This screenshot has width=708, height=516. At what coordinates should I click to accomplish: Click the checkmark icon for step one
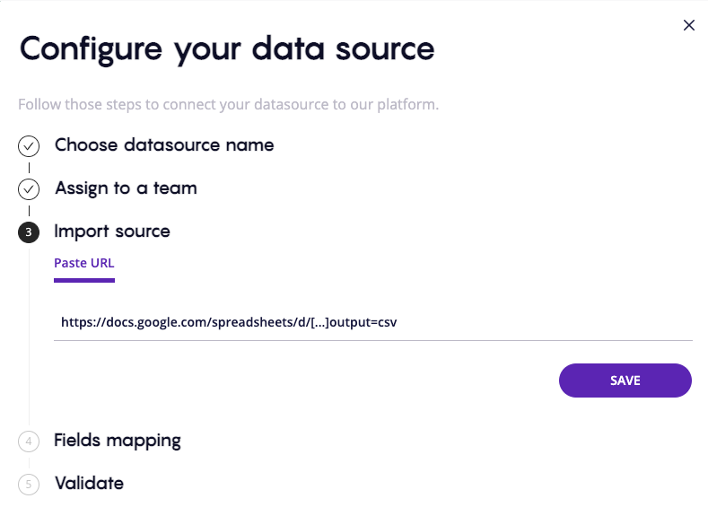coord(29,145)
